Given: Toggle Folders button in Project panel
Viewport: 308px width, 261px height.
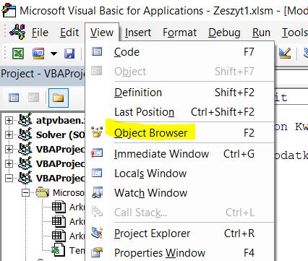Looking at the screenshot, I should 59,98.
